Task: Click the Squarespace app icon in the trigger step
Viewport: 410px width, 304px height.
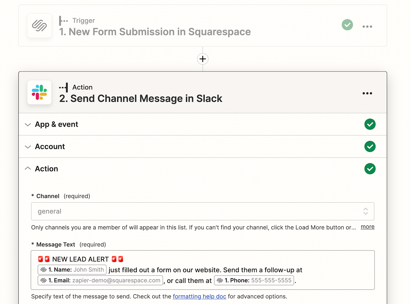Action: point(39,25)
